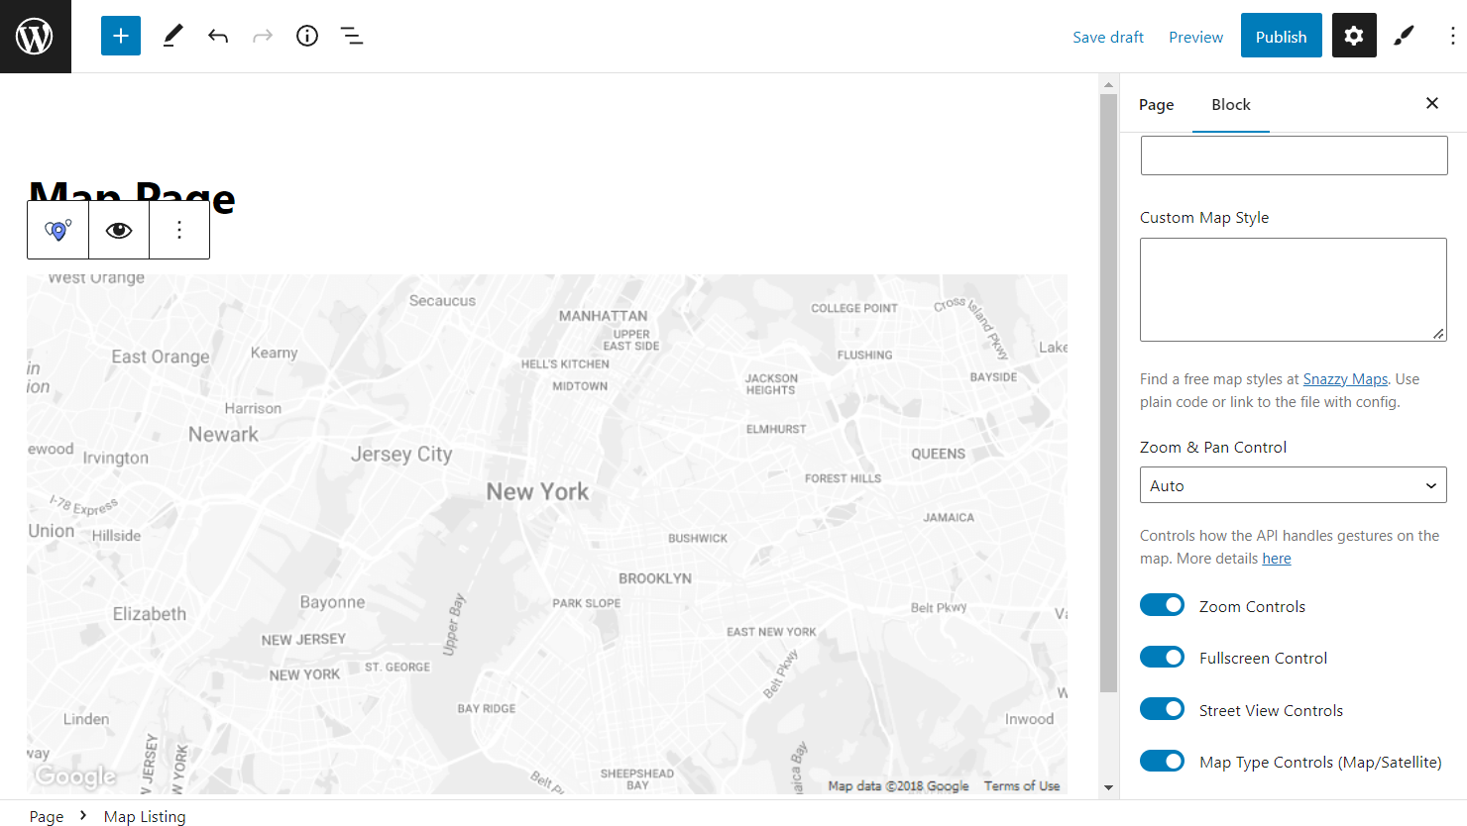Open the Preview options

pyautogui.click(x=1195, y=37)
